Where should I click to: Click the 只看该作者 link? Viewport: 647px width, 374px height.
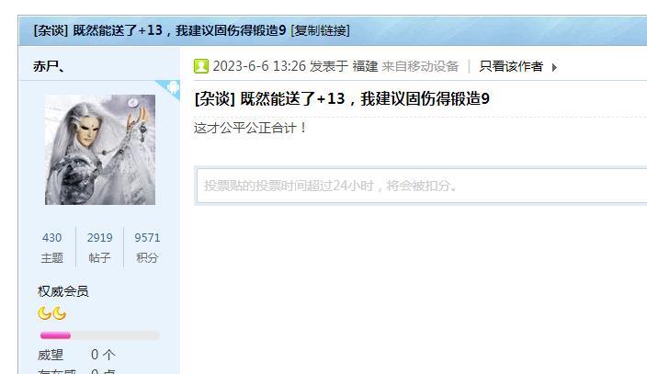tap(511, 66)
